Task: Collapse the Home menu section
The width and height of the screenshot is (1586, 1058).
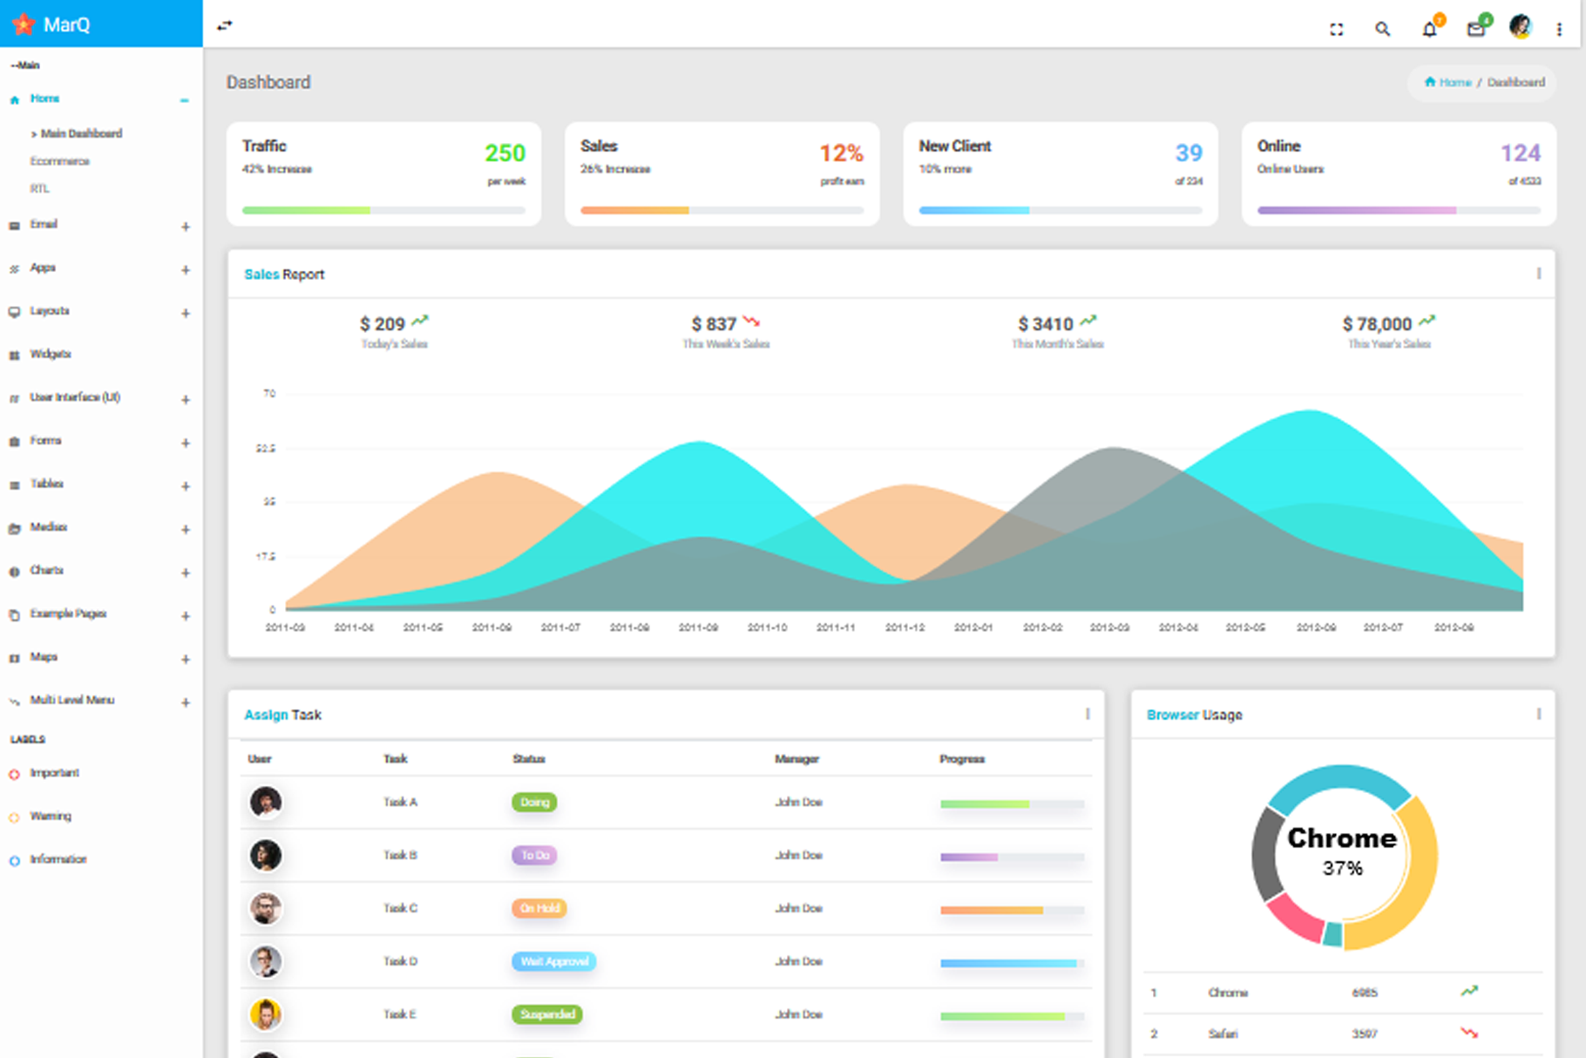Action: pyautogui.click(x=185, y=100)
